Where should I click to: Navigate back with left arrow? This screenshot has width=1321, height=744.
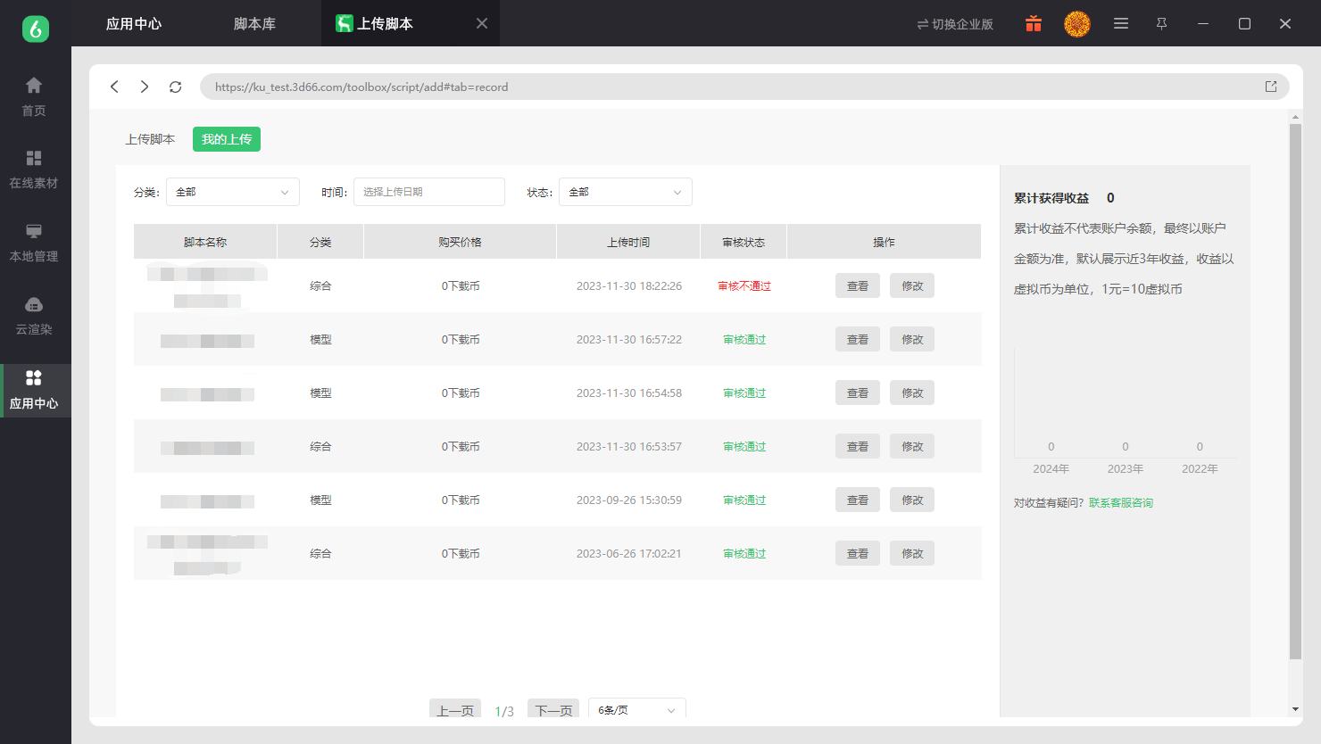(x=114, y=87)
